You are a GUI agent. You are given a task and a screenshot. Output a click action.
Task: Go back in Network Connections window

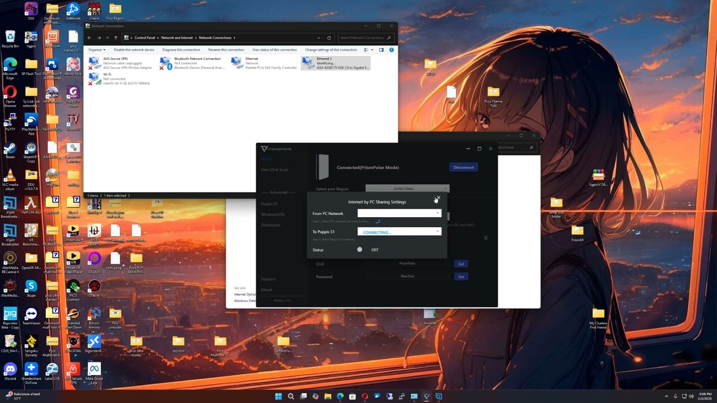(89, 38)
